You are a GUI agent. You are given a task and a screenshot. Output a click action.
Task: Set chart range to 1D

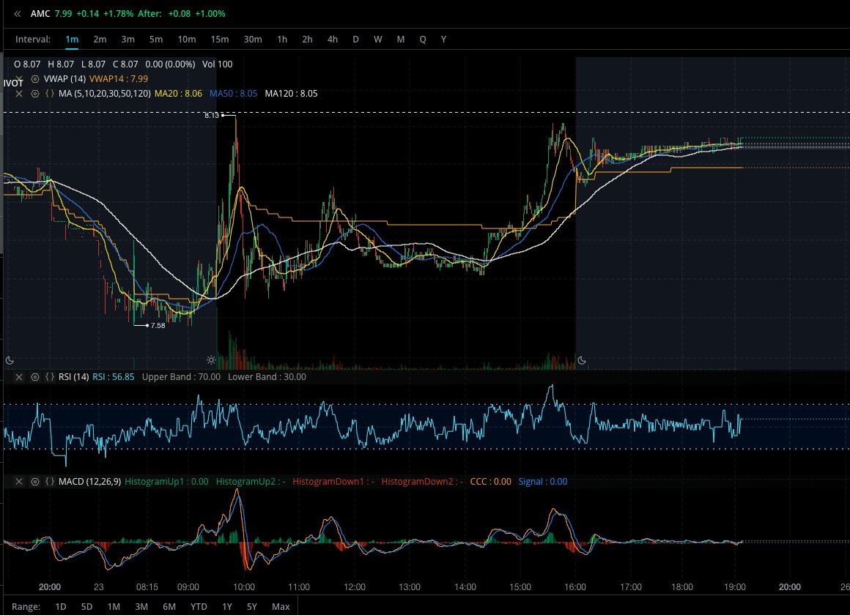click(61, 606)
